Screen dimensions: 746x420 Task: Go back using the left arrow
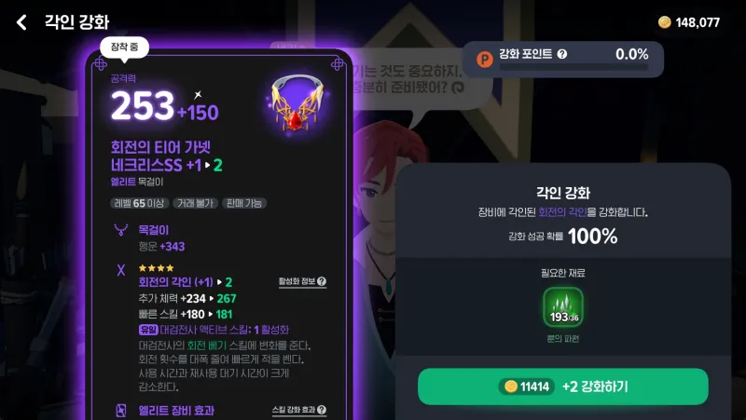tap(21, 21)
